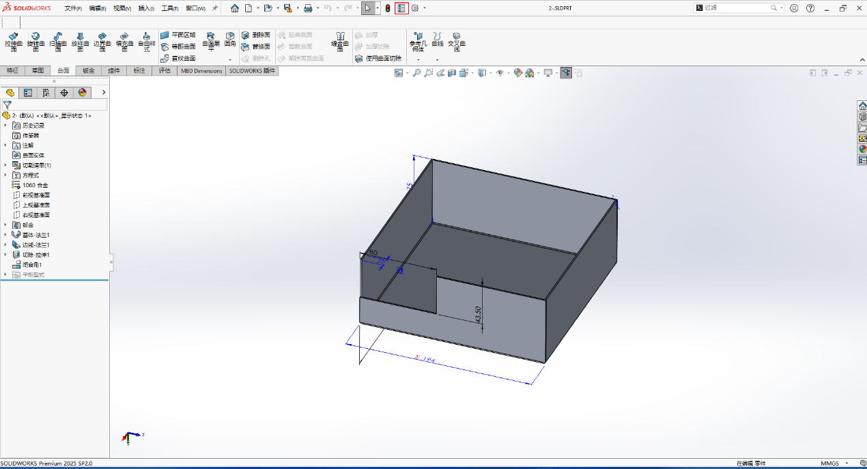Click the Rebuild traffic light icon
Viewport: 867px width, 469px height.
click(388, 8)
